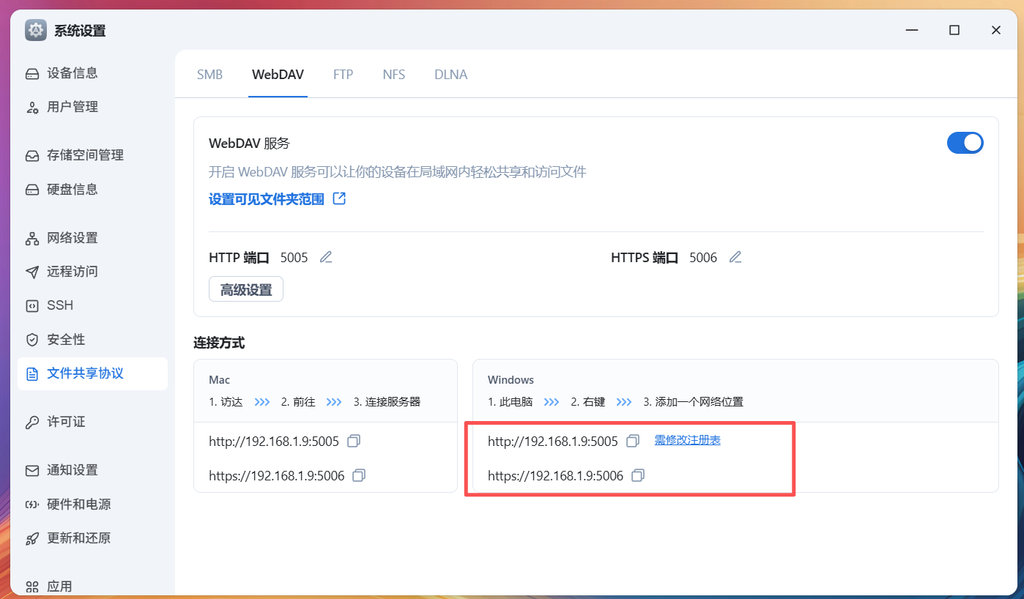Copy the Windows http://192.168.1.9:5005 address
Image resolution: width=1024 pixels, height=599 pixels.
coord(633,441)
